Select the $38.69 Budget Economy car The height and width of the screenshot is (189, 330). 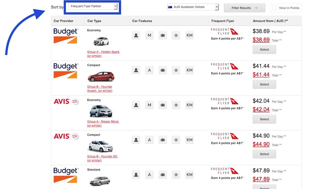click(x=264, y=50)
